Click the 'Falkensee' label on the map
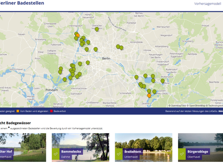 pos(56,45)
